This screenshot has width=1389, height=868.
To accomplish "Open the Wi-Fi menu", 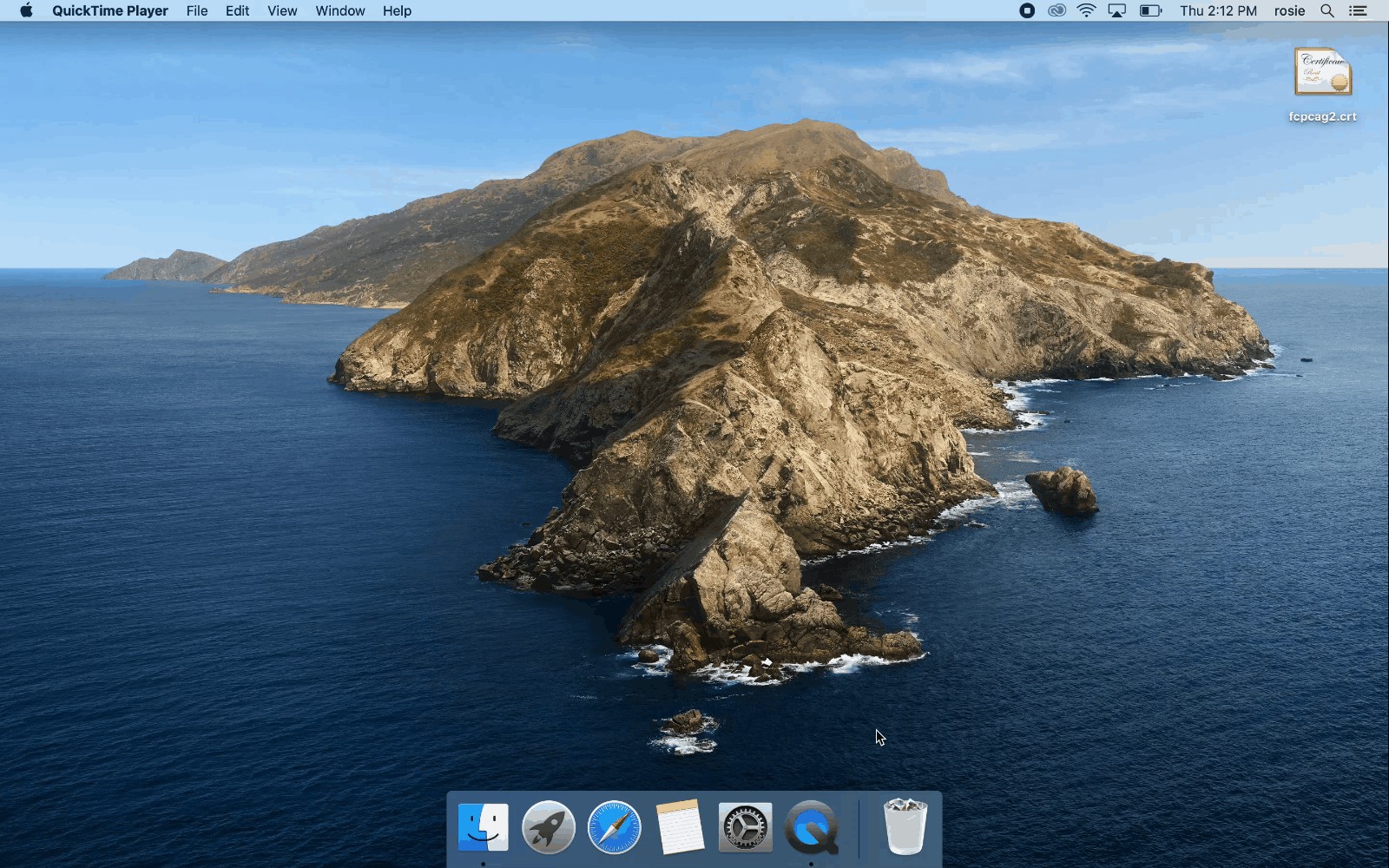I will [1085, 10].
